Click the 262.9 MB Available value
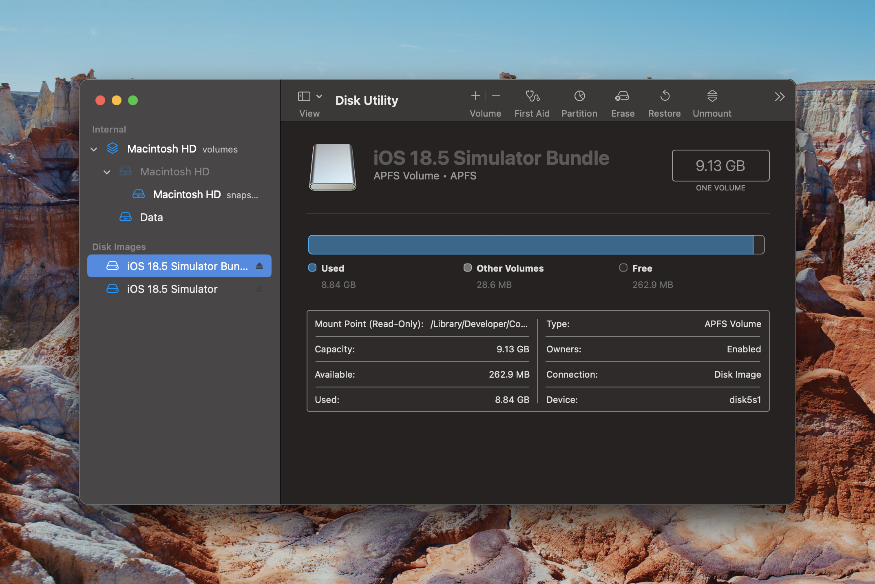 point(509,374)
